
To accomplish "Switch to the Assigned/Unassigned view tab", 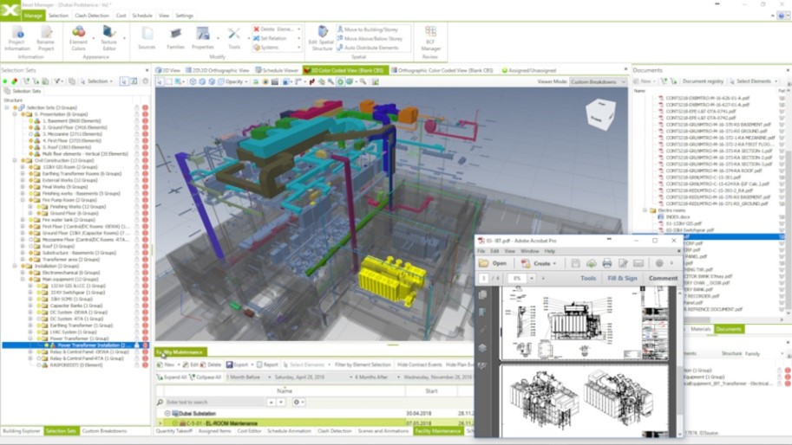I will tap(529, 70).
